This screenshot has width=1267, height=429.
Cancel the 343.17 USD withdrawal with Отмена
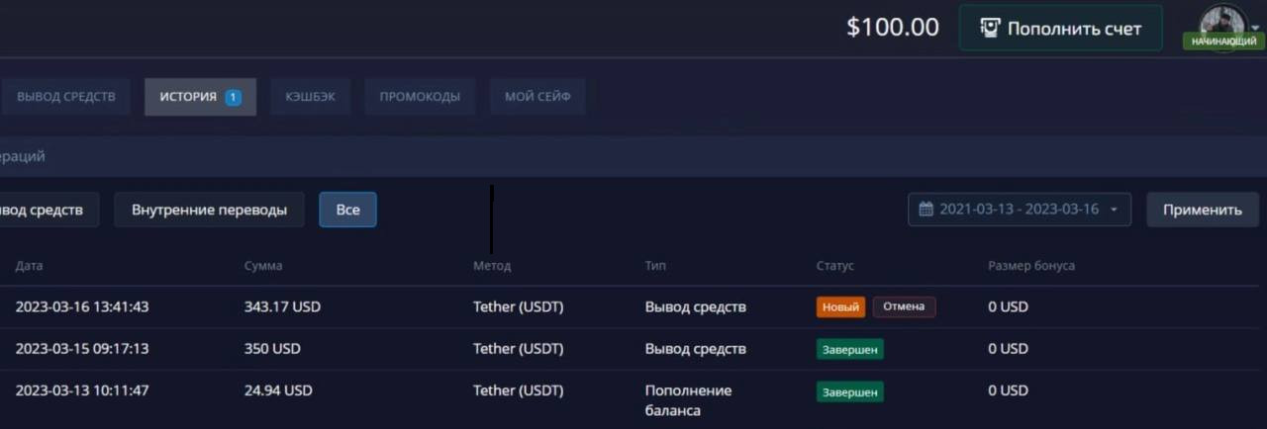pos(903,306)
